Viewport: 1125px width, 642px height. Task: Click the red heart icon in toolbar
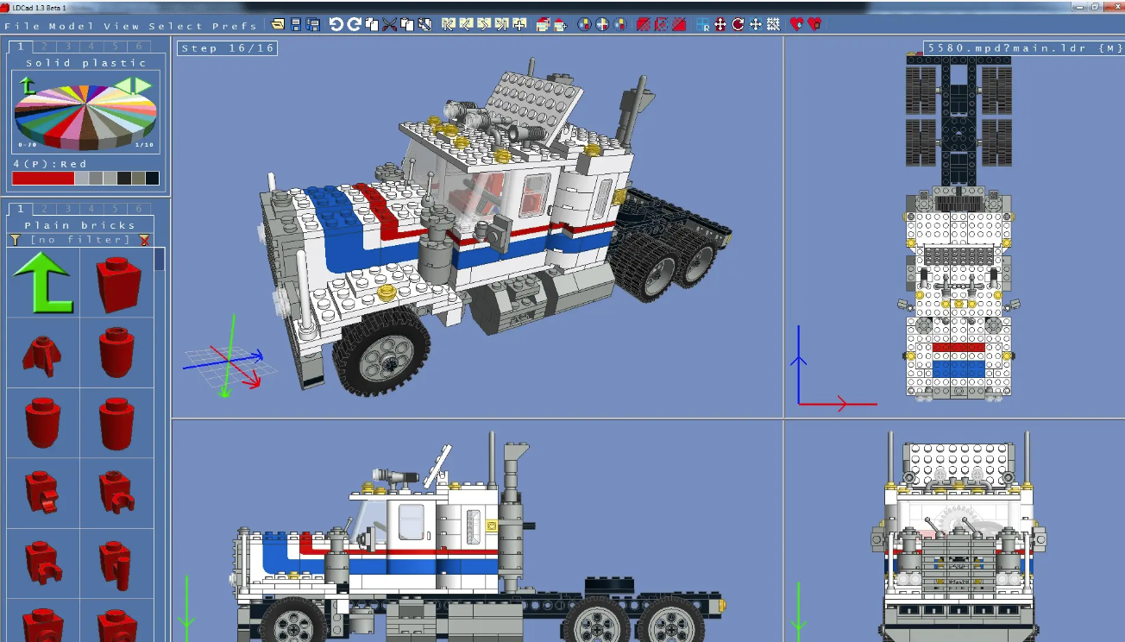pos(795,24)
